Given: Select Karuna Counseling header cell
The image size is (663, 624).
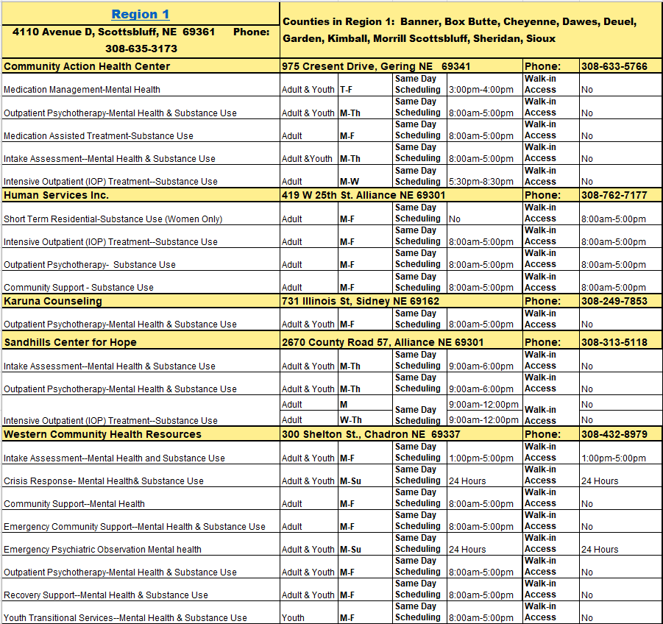Looking at the screenshot, I should 141,301.
